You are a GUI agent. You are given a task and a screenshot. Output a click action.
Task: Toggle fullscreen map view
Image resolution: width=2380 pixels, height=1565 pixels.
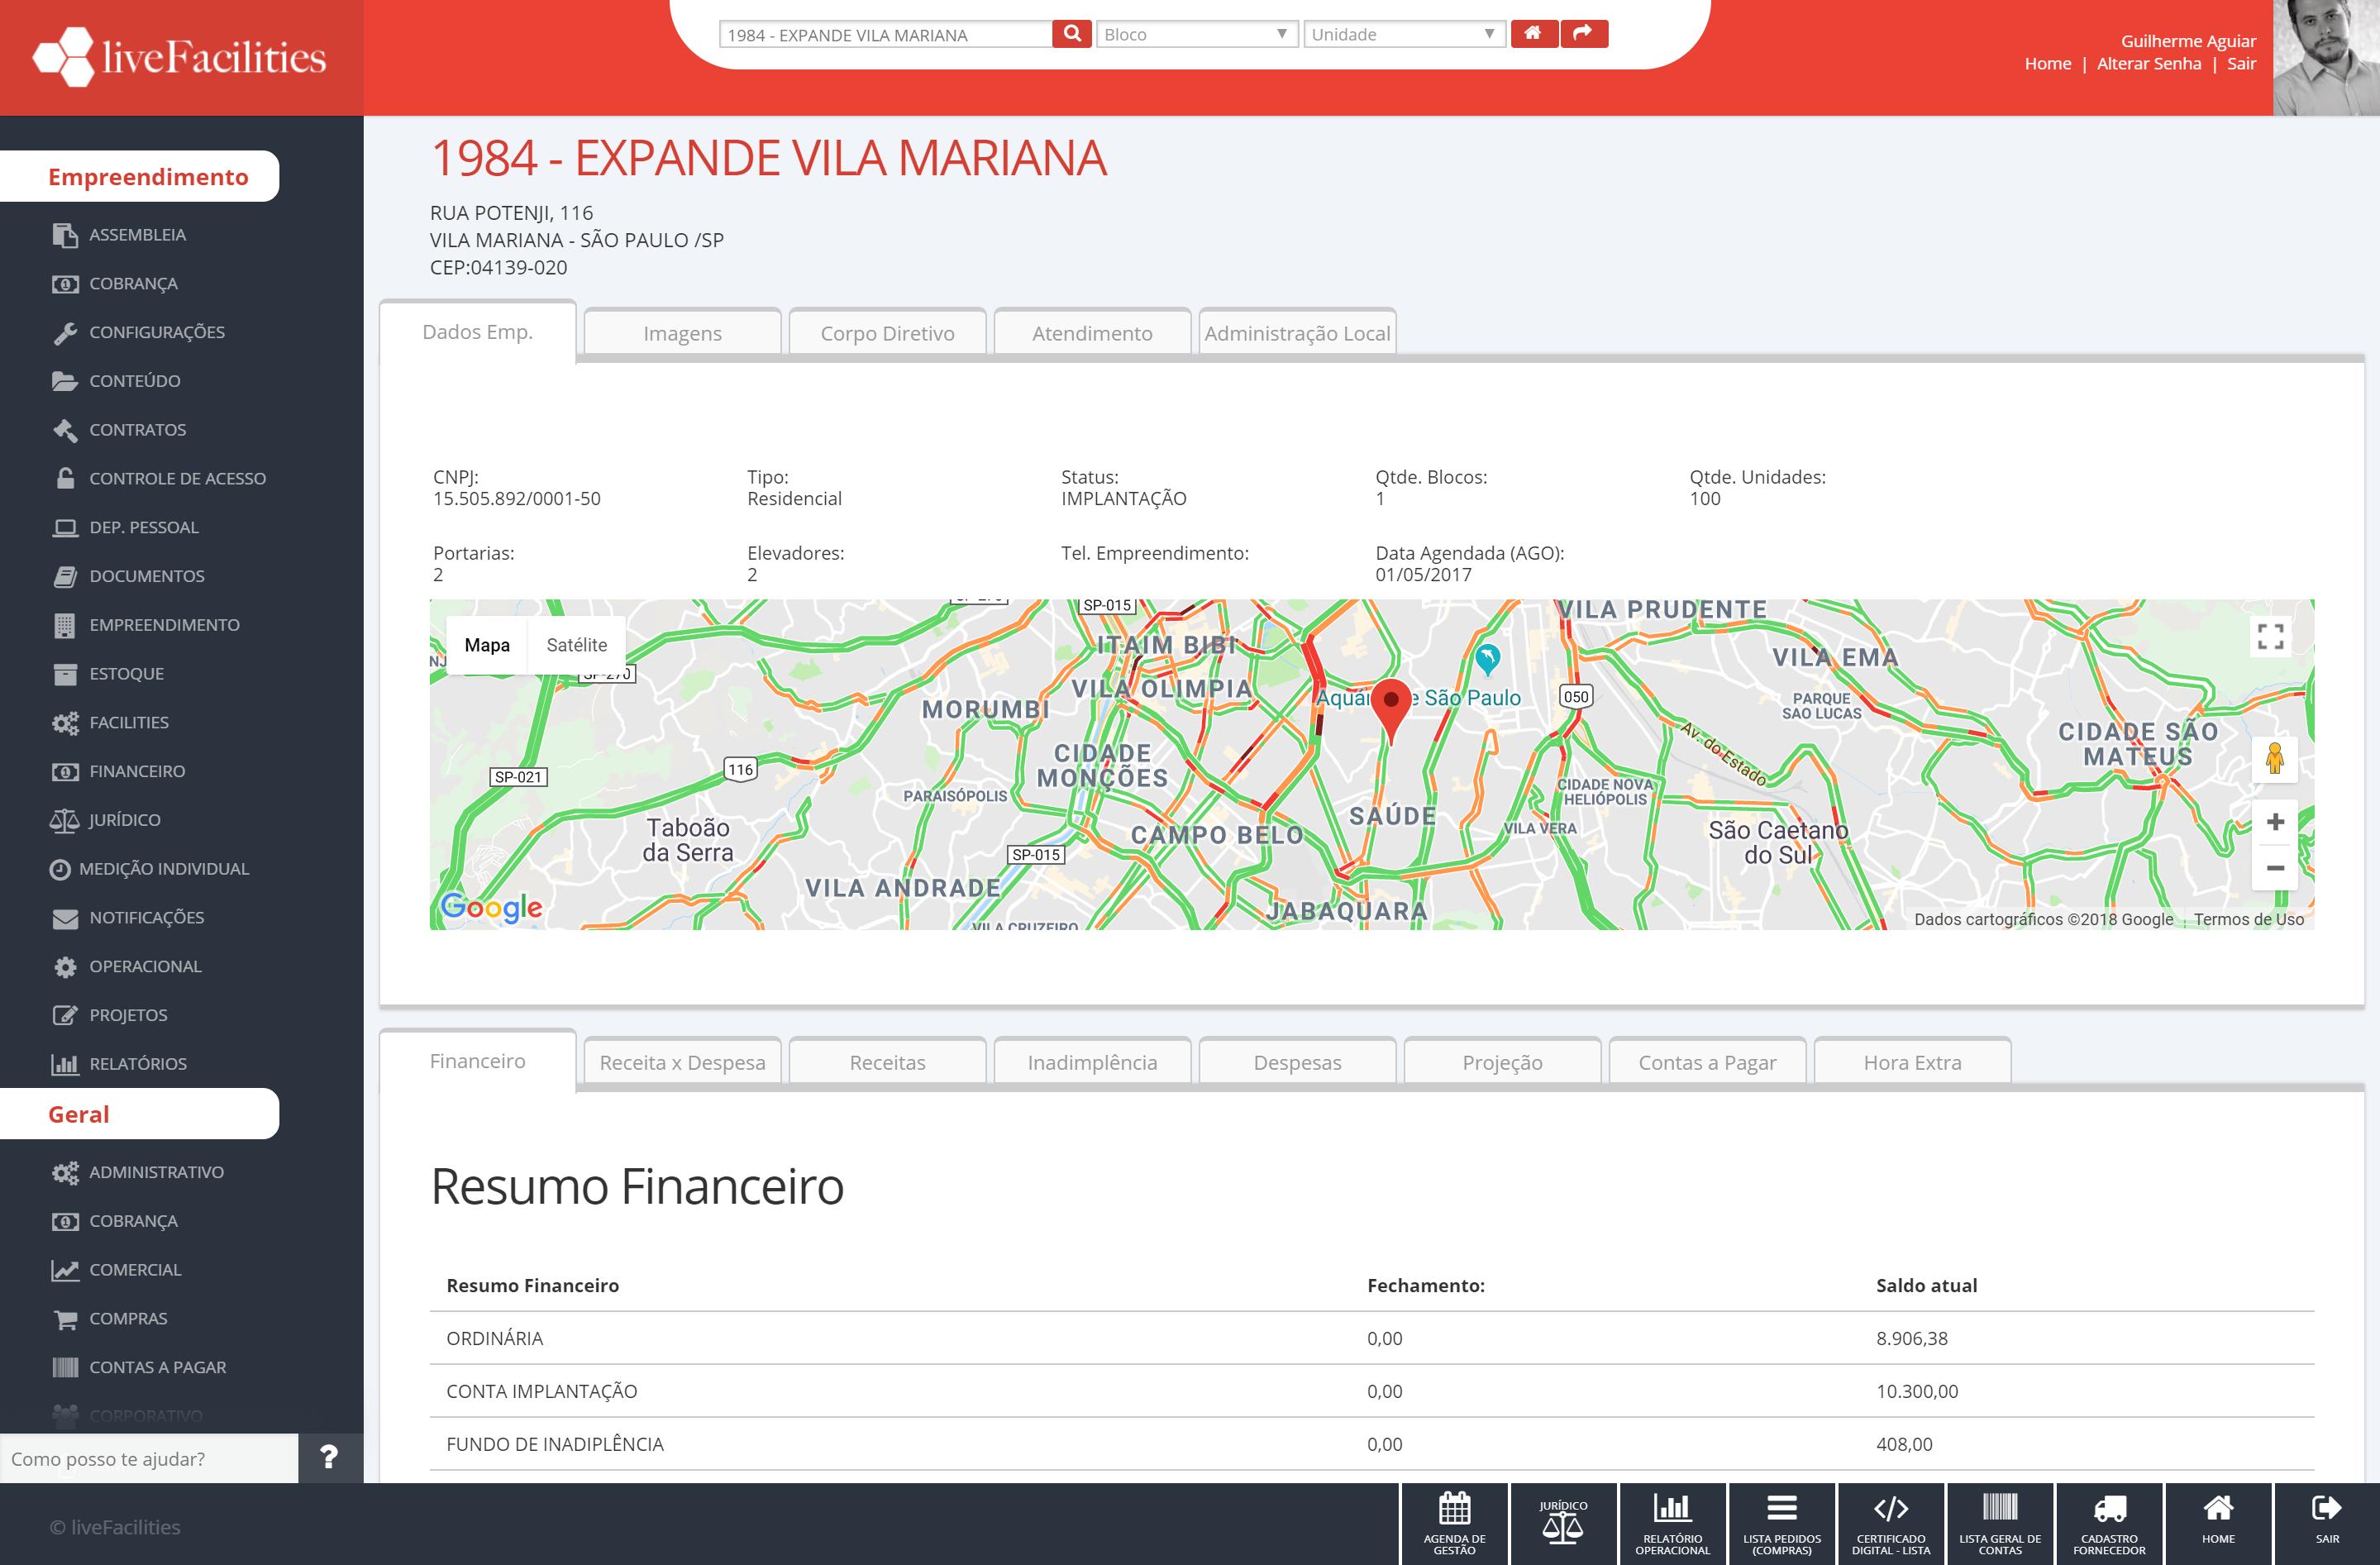click(2270, 636)
